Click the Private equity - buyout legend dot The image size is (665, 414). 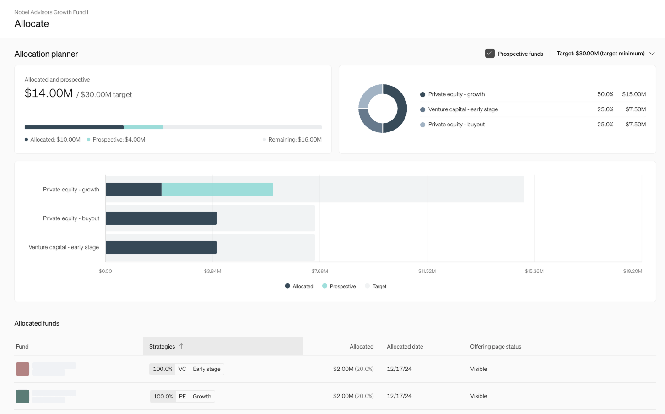pyautogui.click(x=422, y=125)
